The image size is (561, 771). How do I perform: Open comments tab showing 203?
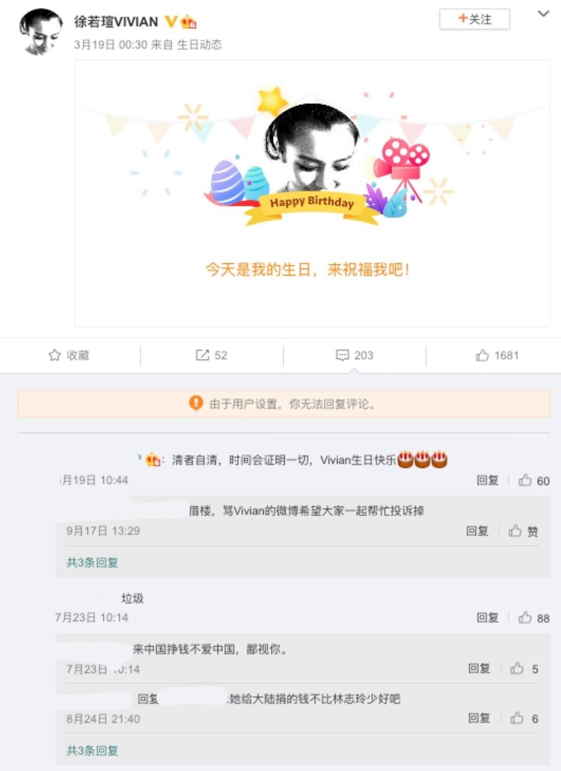tap(354, 355)
